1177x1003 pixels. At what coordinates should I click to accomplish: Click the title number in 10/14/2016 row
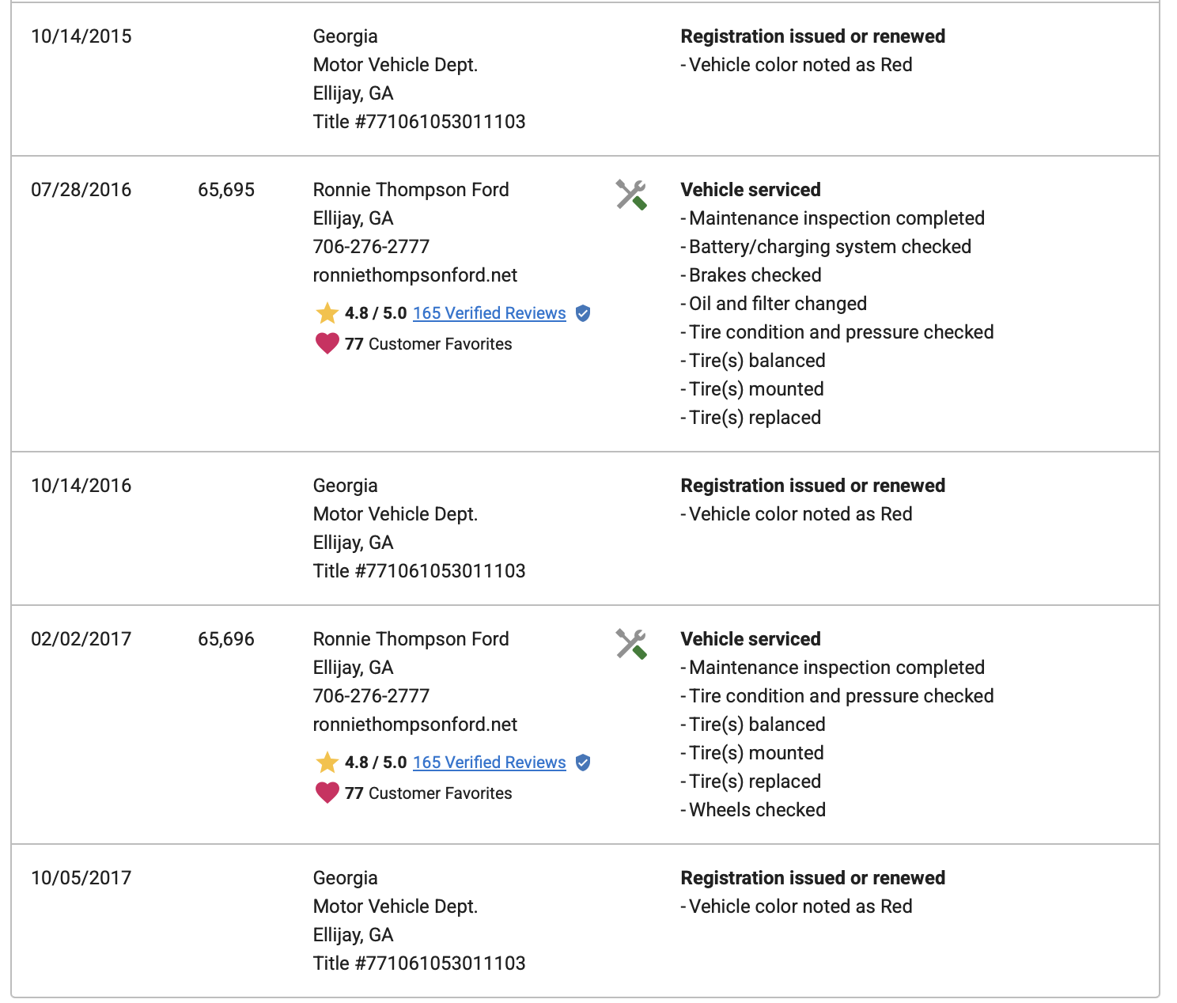[x=419, y=571]
